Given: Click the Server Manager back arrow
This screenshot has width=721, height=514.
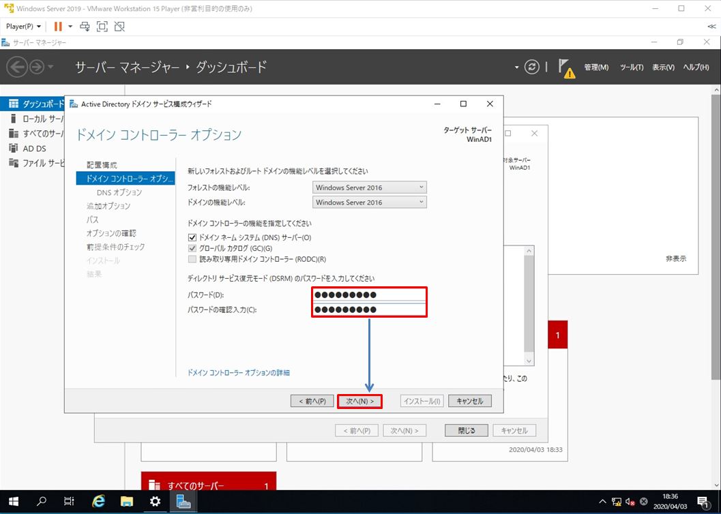Looking at the screenshot, I should (x=17, y=67).
